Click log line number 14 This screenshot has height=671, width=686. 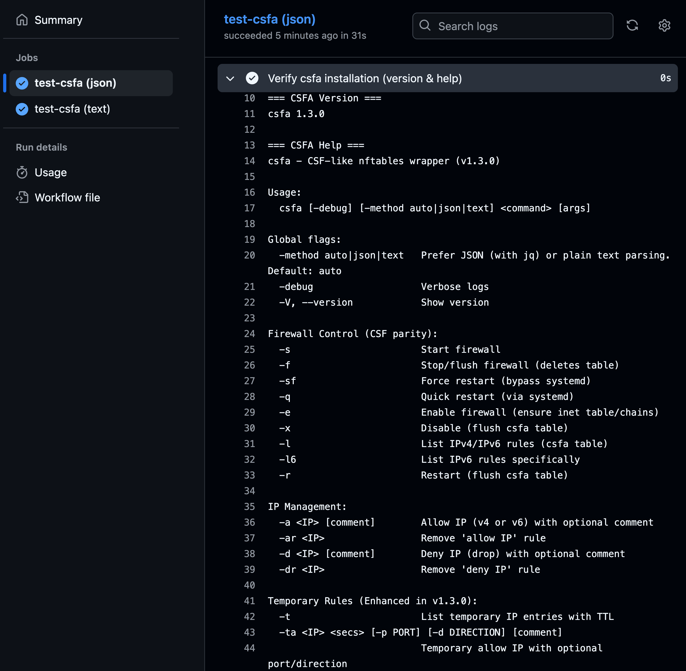click(250, 161)
